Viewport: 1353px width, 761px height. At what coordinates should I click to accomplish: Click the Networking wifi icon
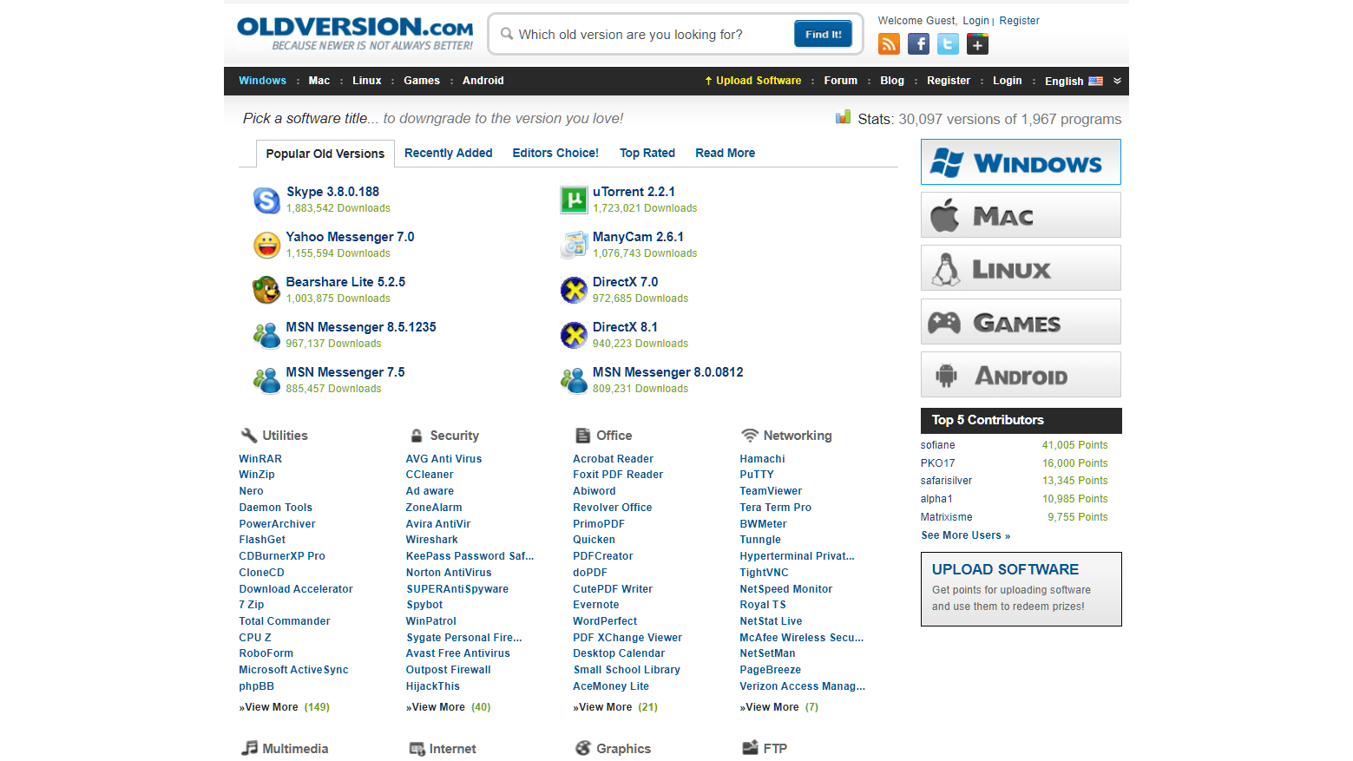[750, 435]
